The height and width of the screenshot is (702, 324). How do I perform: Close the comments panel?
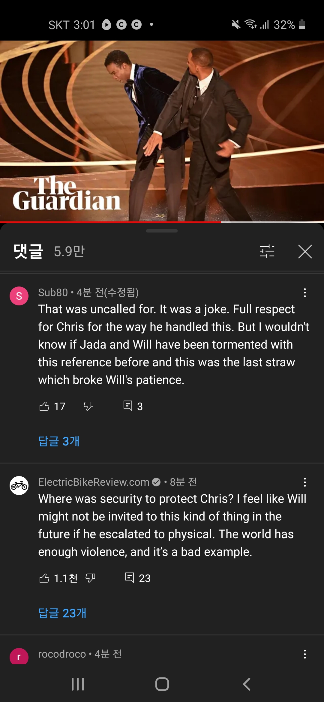coord(305,251)
